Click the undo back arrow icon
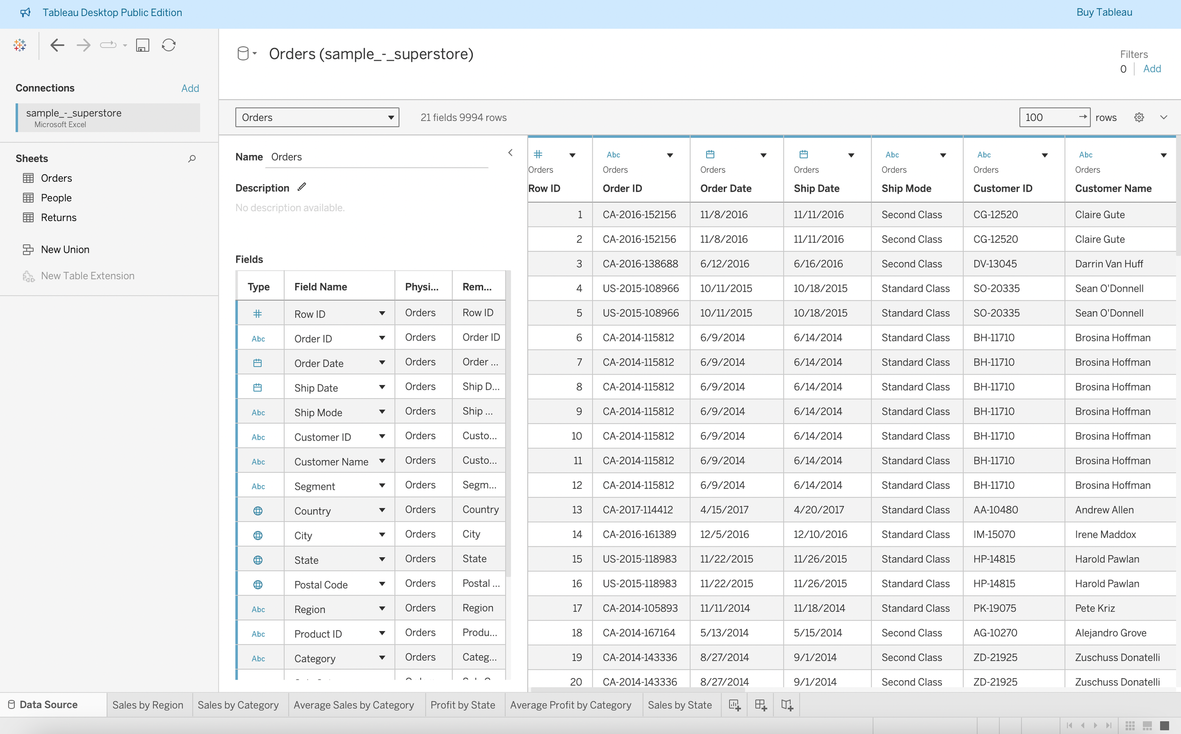The image size is (1181, 734). (x=57, y=45)
